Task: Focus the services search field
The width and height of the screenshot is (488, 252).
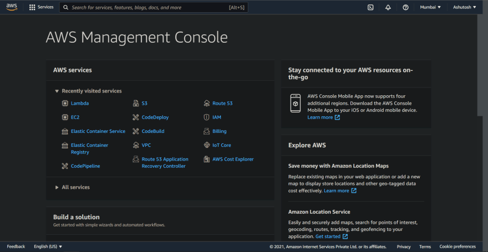Action: point(154,7)
